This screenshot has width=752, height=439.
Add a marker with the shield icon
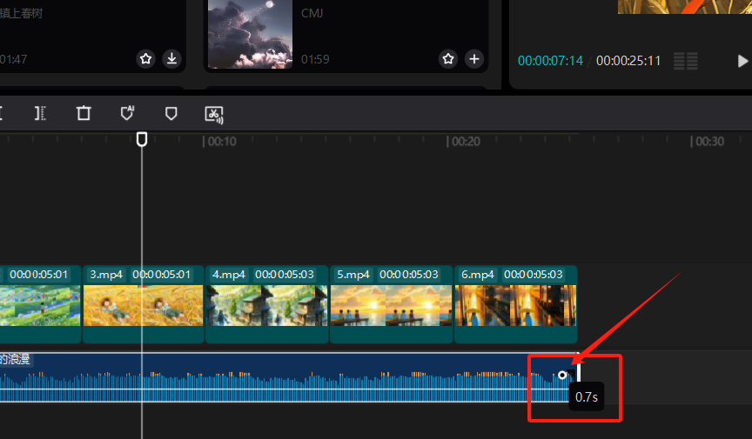[171, 114]
